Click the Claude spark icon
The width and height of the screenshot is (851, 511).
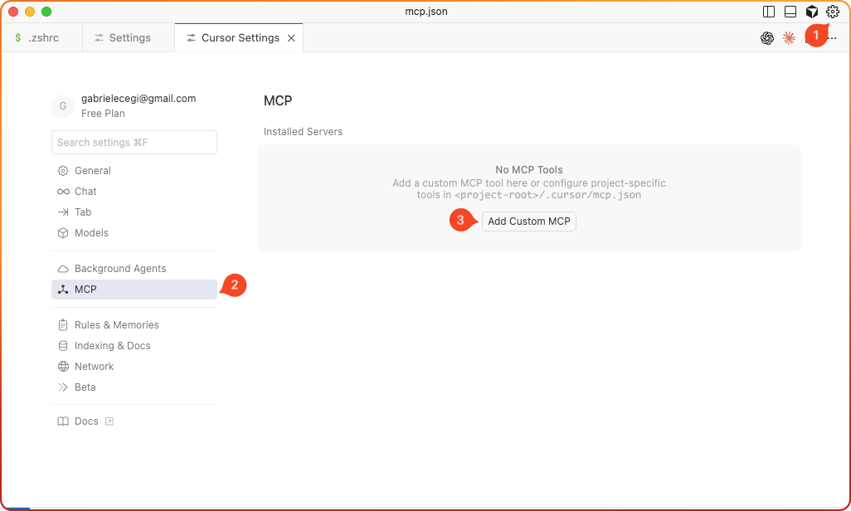[x=789, y=37]
